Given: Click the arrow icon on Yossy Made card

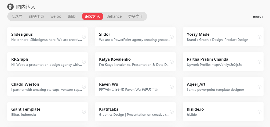Looking at the screenshot, I should pos(260,37).
